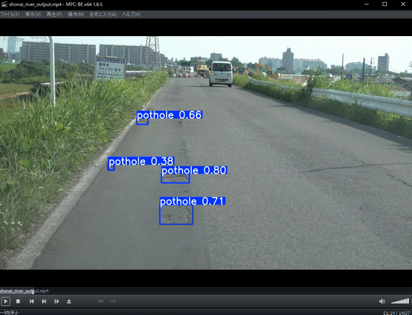Adjust the volume slider bars

[x=400, y=301]
